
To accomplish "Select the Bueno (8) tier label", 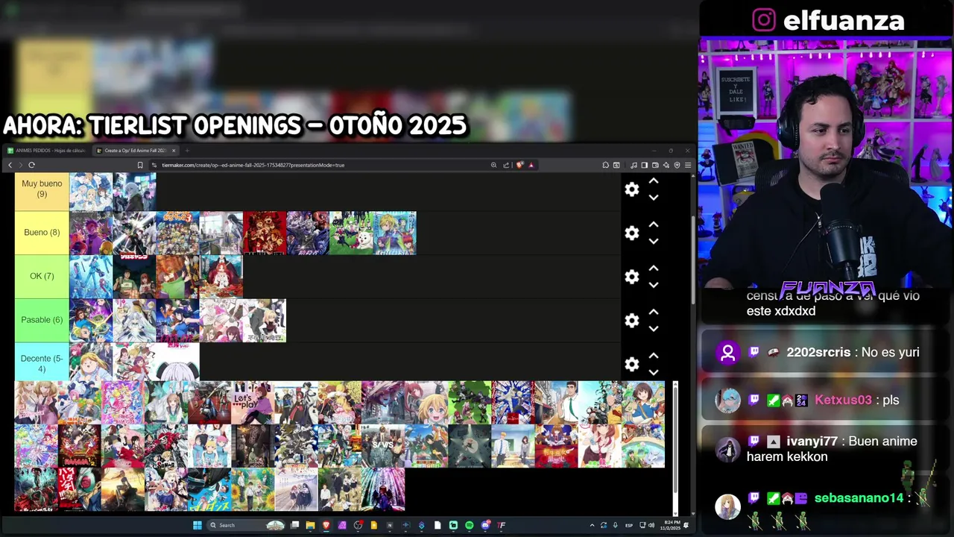I will (x=42, y=233).
